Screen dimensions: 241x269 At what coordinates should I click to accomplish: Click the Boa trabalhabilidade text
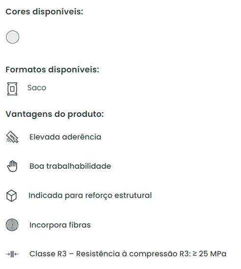pyautogui.click(x=70, y=166)
